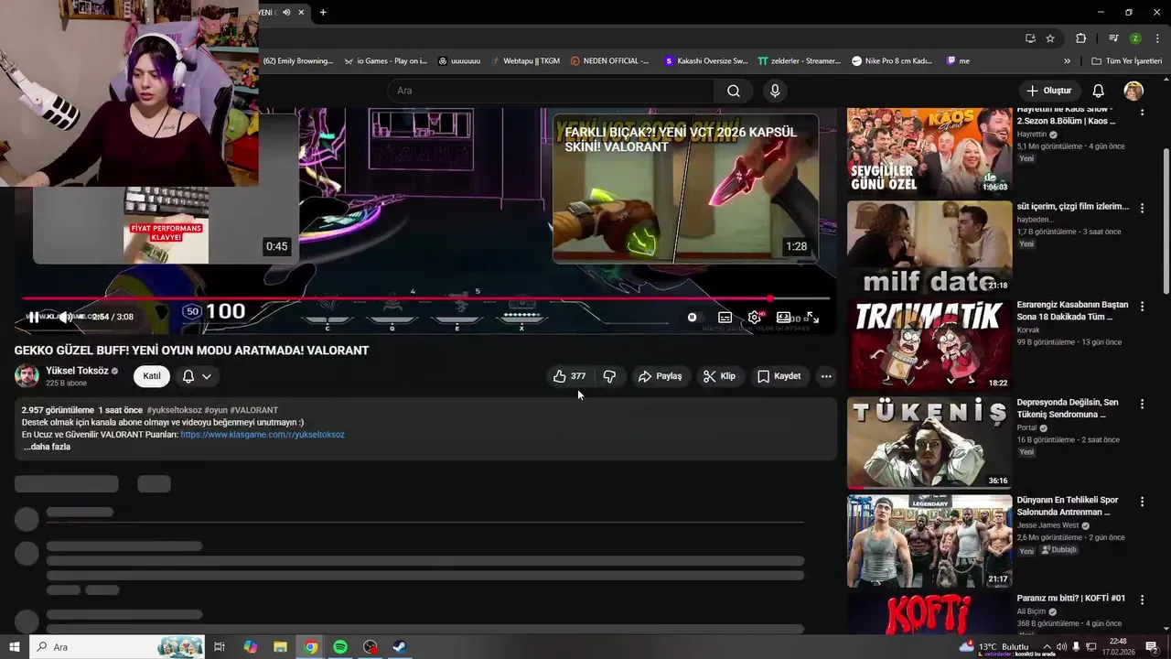Open more options for Esrarengiz Kasabanın video

(x=1142, y=307)
